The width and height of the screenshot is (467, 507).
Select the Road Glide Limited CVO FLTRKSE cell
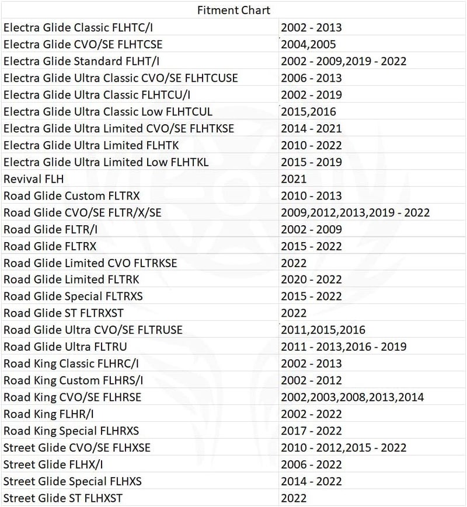click(140, 263)
